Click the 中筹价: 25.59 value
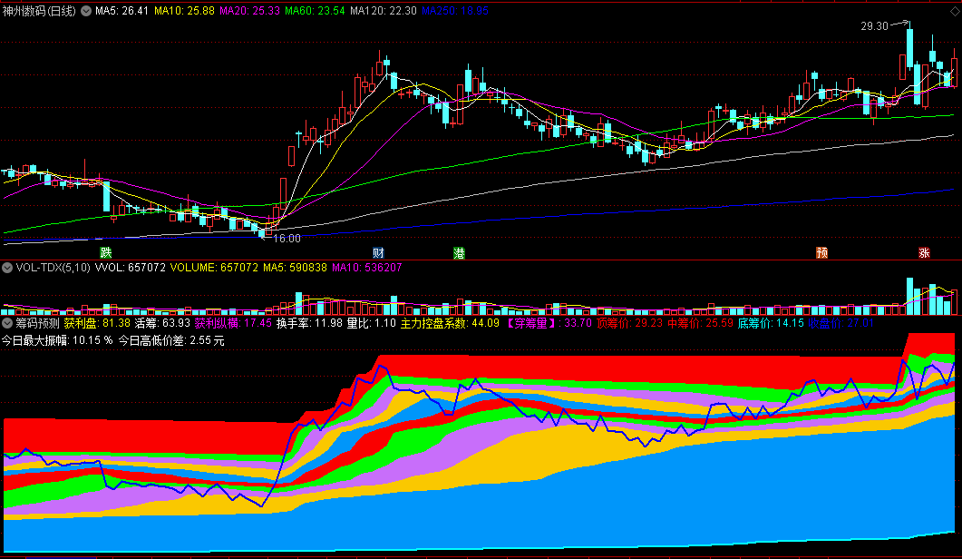 [700, 323]
